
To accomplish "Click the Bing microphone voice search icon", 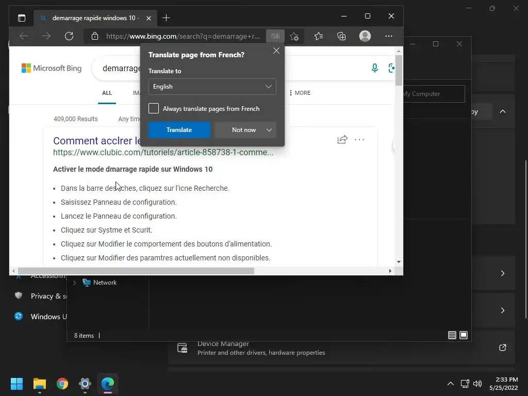I will point(374,68).
